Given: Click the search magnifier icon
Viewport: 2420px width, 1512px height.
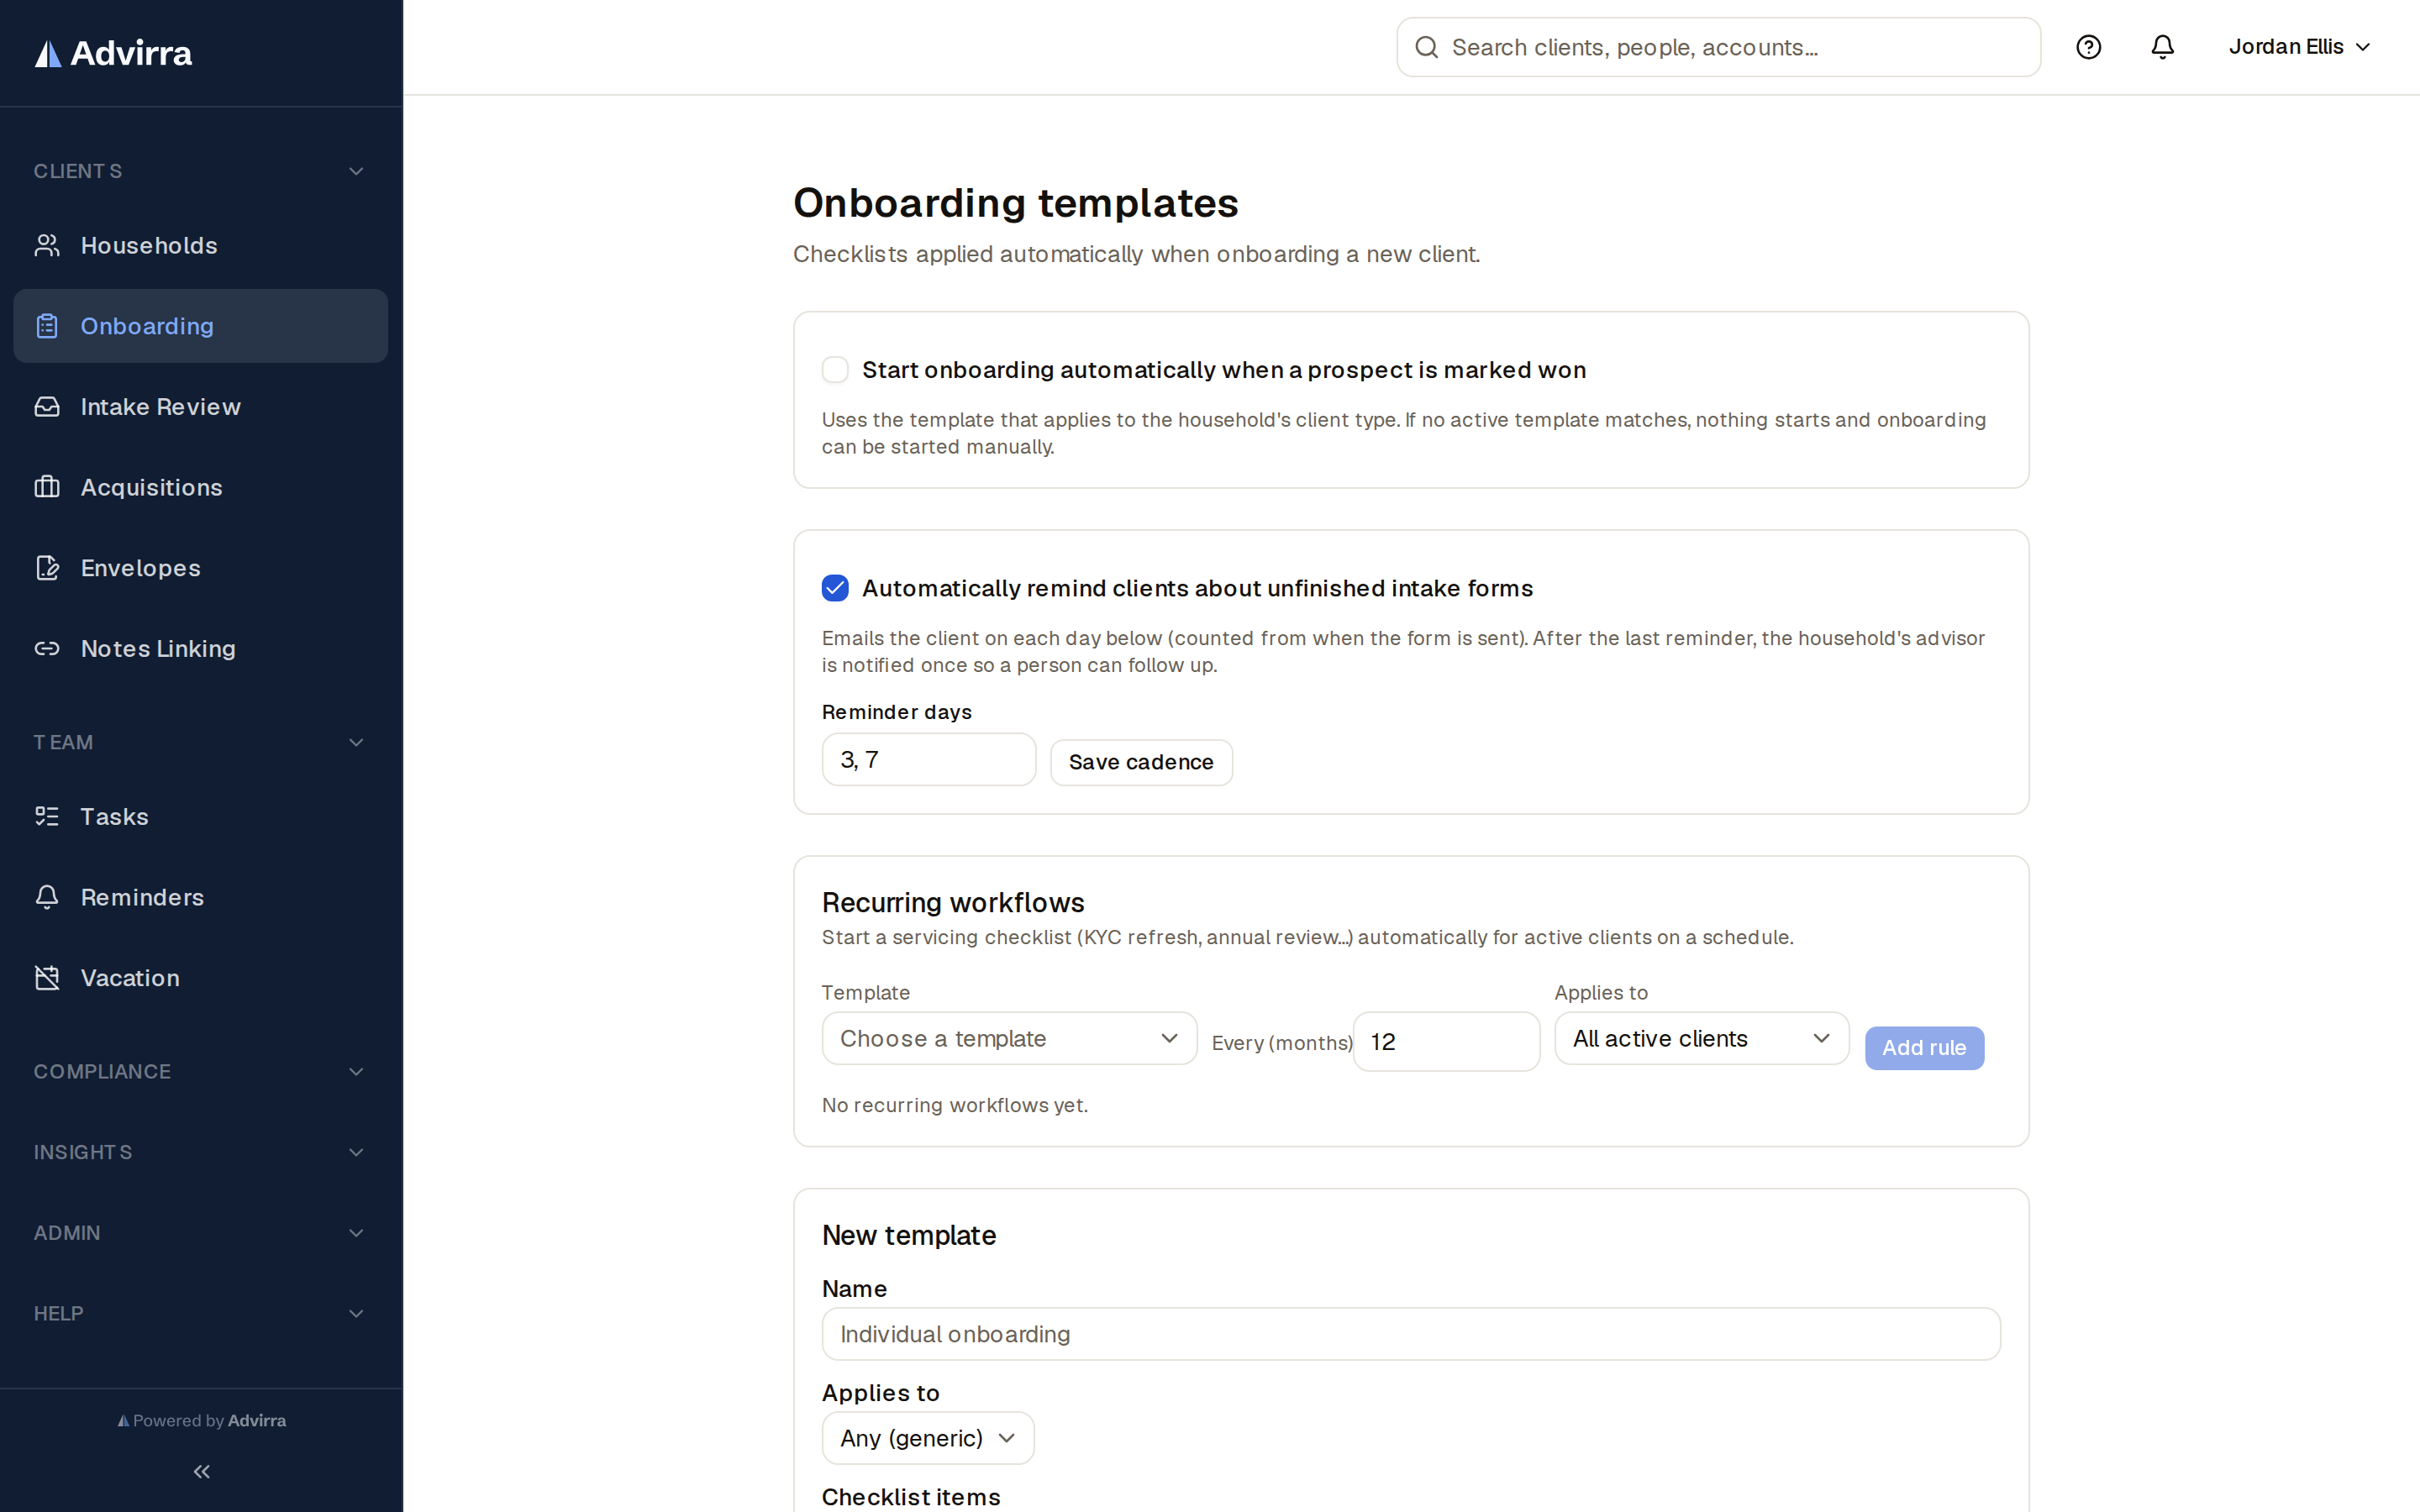Looking at the screenshot, I should [1427, 47].
